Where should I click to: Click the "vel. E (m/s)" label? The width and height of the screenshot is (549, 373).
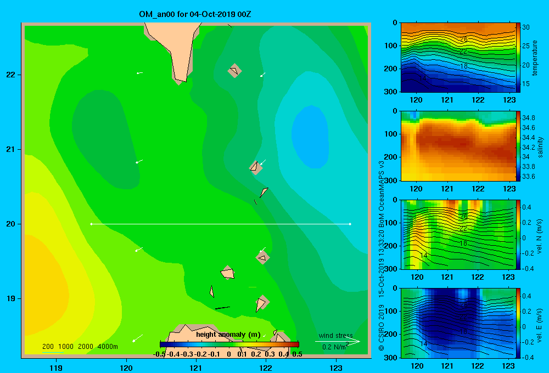tap(540, 325)
